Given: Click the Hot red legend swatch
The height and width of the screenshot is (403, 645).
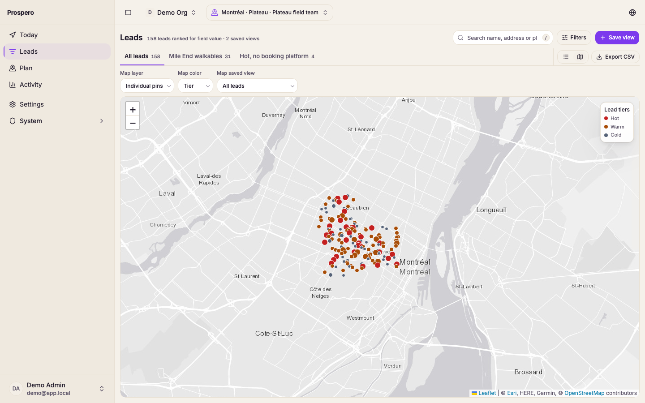Looking at the screenshot, I should [606, 118].
